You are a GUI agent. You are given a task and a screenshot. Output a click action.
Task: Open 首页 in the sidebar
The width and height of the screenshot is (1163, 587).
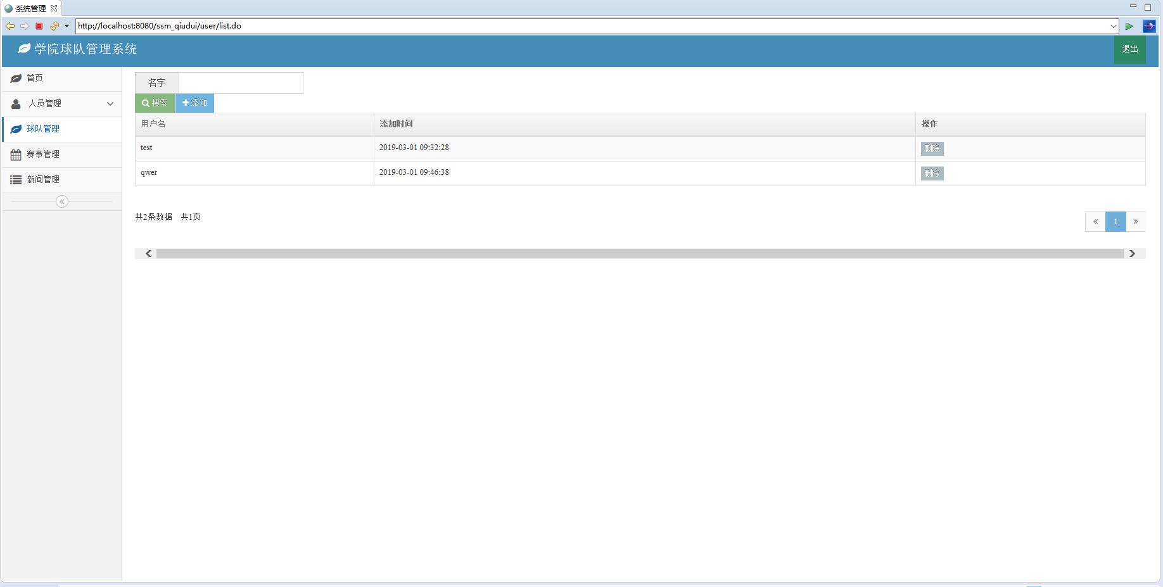[62, 79]
